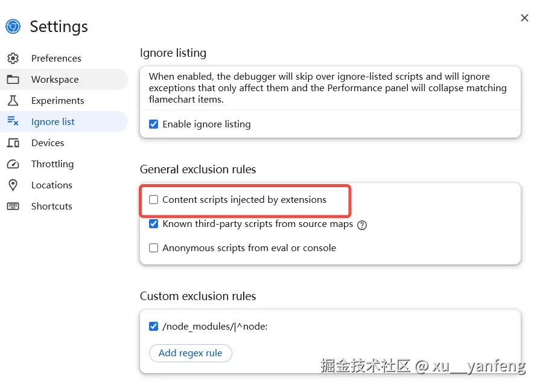This screenshot has width=537, height=387.
Task: Disable the /node_modules/|^node: custom rule
Action: point(153,327)
